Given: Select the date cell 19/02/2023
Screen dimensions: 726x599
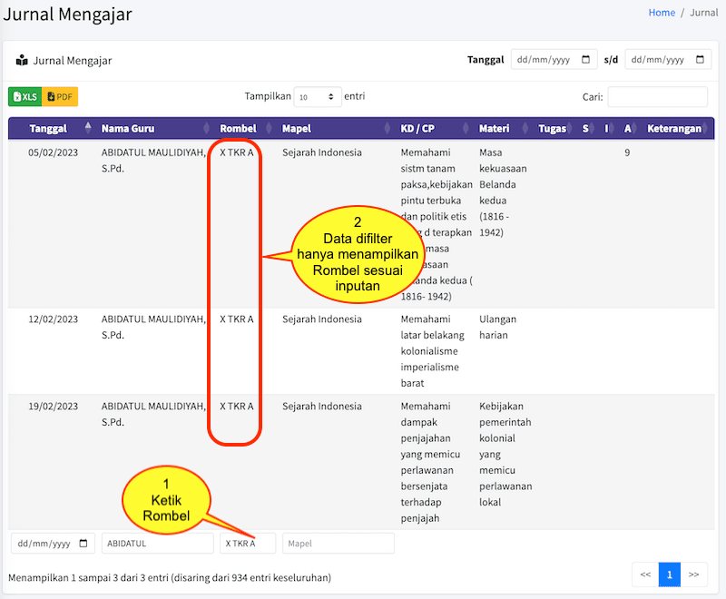Looking at the screenshot, I should tap(54, 406).
